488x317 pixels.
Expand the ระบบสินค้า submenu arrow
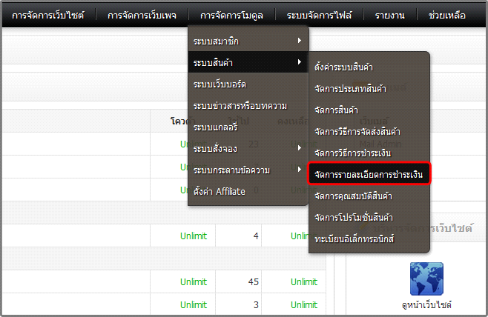coord(300,62)
